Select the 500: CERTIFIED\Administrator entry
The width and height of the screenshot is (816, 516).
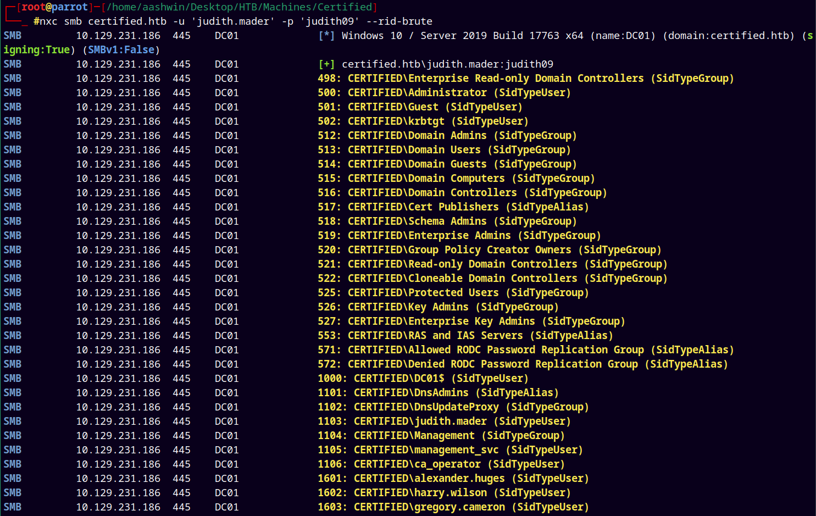(444, 93)
